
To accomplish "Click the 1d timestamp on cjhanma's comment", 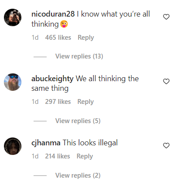I will 35,156.
